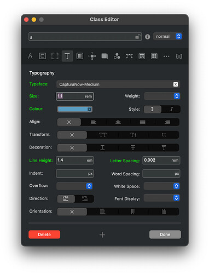Change the Indent unit px
209x274 pixels.
point(90,174)
